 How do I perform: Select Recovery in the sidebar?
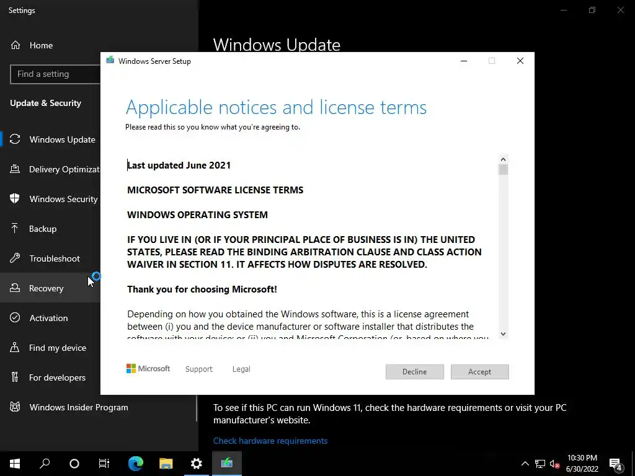click(50, 288)
